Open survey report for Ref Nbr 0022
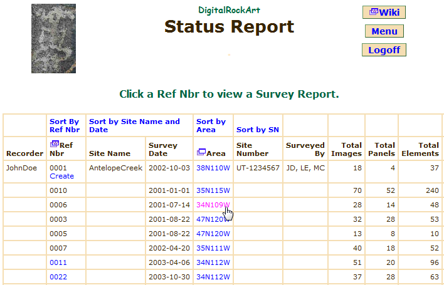 [x=58, y=277]
